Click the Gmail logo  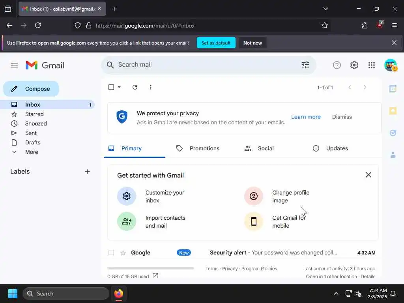tap(45, 65)
